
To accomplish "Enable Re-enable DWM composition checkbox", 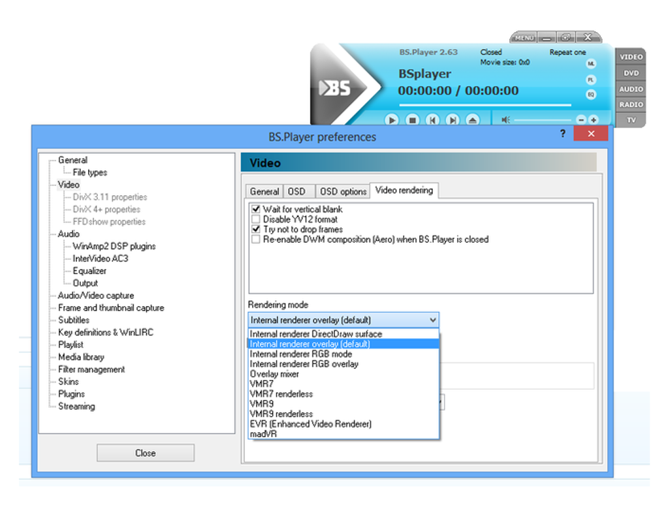I will click(x=256, y=240).
